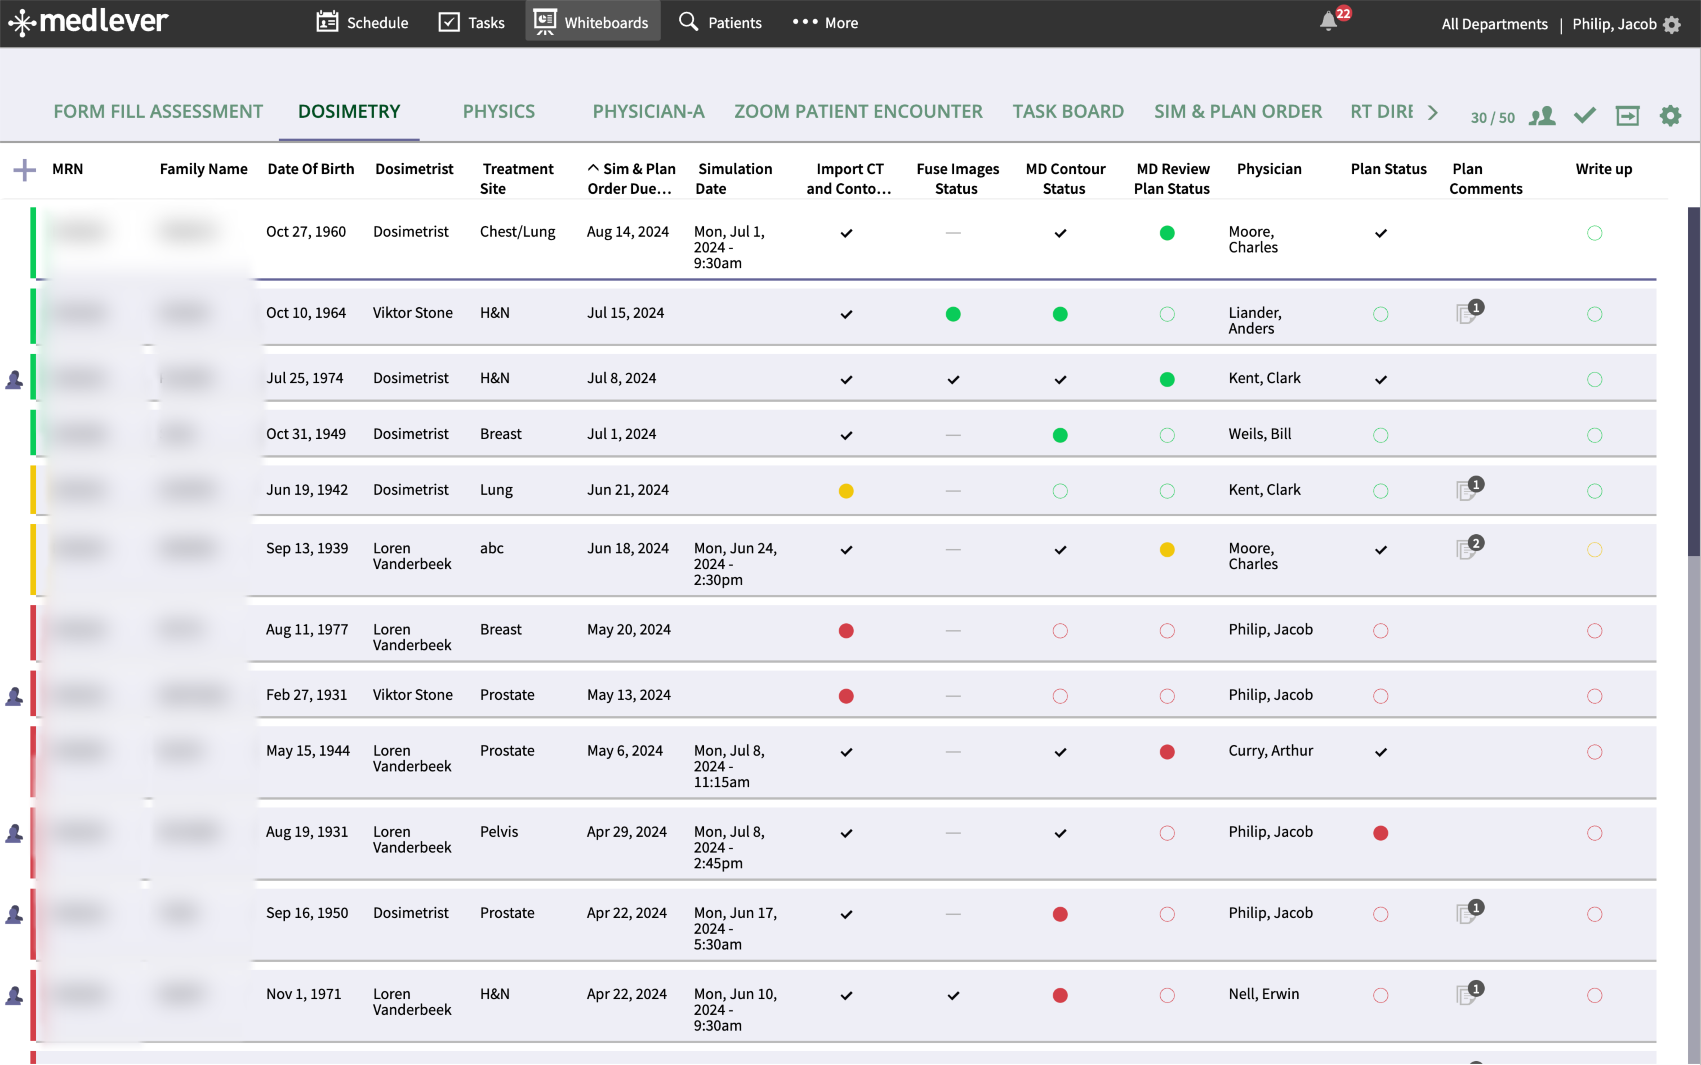Go to Schedule in top navigation
The height and width of the screenshot is (1065, 1701).
[362, 23]
